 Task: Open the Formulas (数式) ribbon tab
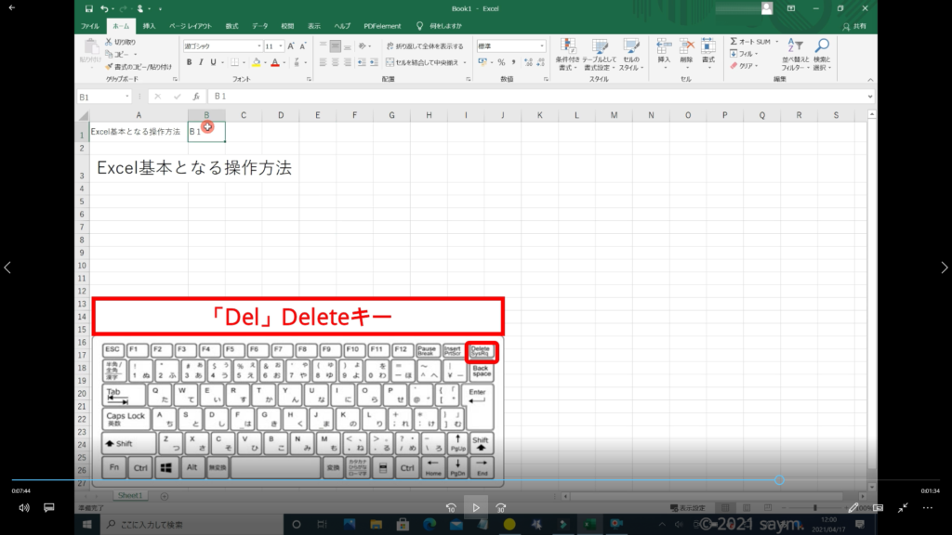(231, 26)
